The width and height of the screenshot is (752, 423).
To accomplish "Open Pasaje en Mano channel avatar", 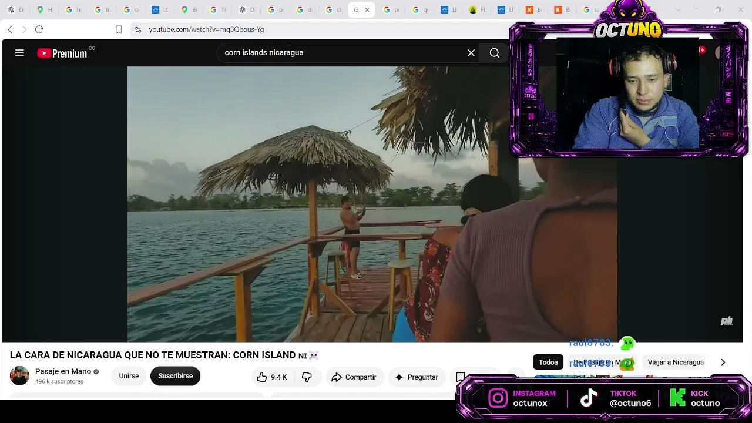I will [x=19, y=375].
